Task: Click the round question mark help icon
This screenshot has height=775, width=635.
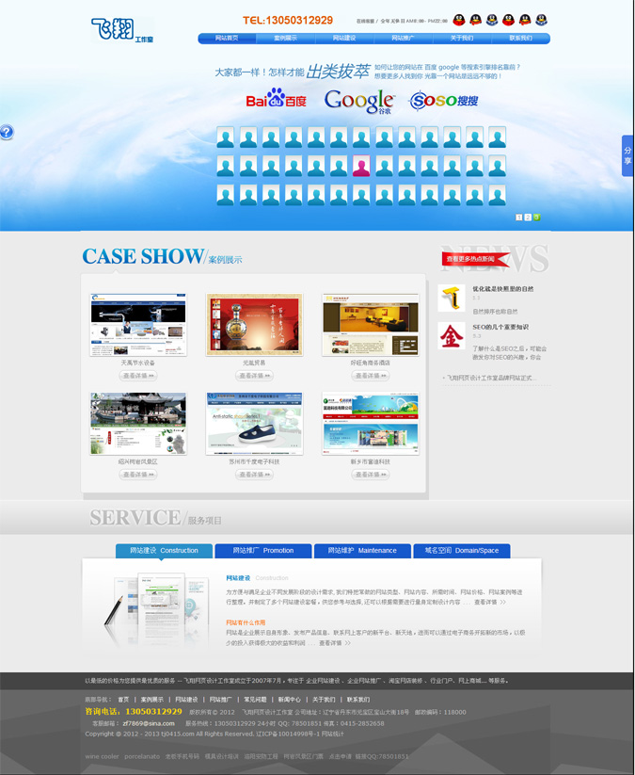Action: 7,132
